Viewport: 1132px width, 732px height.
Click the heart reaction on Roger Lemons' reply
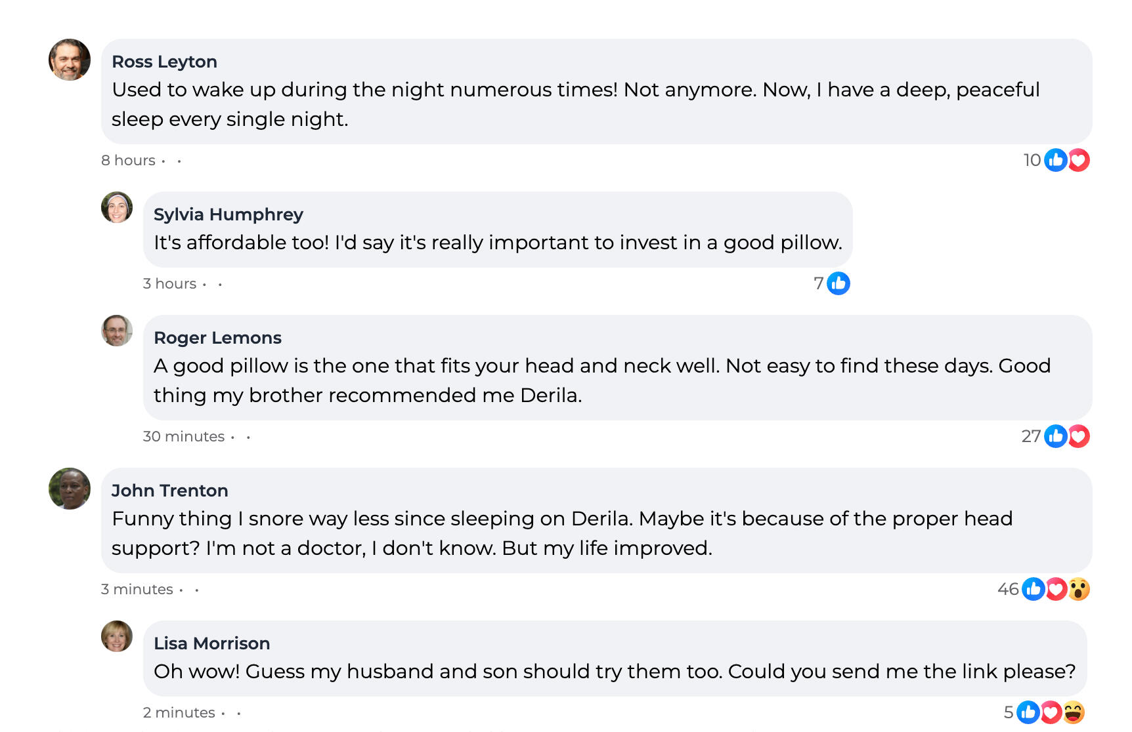[1079, 436]
